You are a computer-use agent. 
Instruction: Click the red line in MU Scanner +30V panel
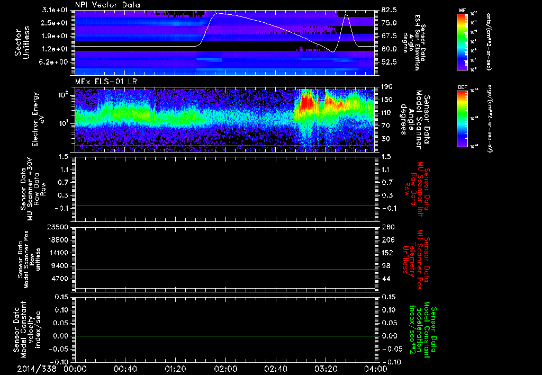click(224, 205)
